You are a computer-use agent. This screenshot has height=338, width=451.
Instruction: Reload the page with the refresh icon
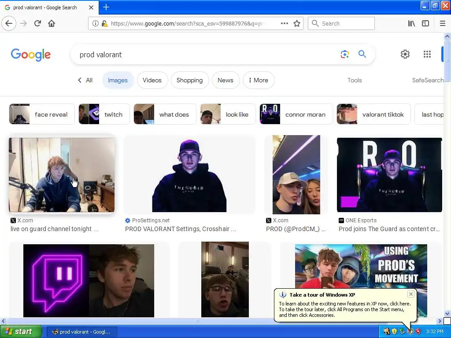(x=38, y=24)
